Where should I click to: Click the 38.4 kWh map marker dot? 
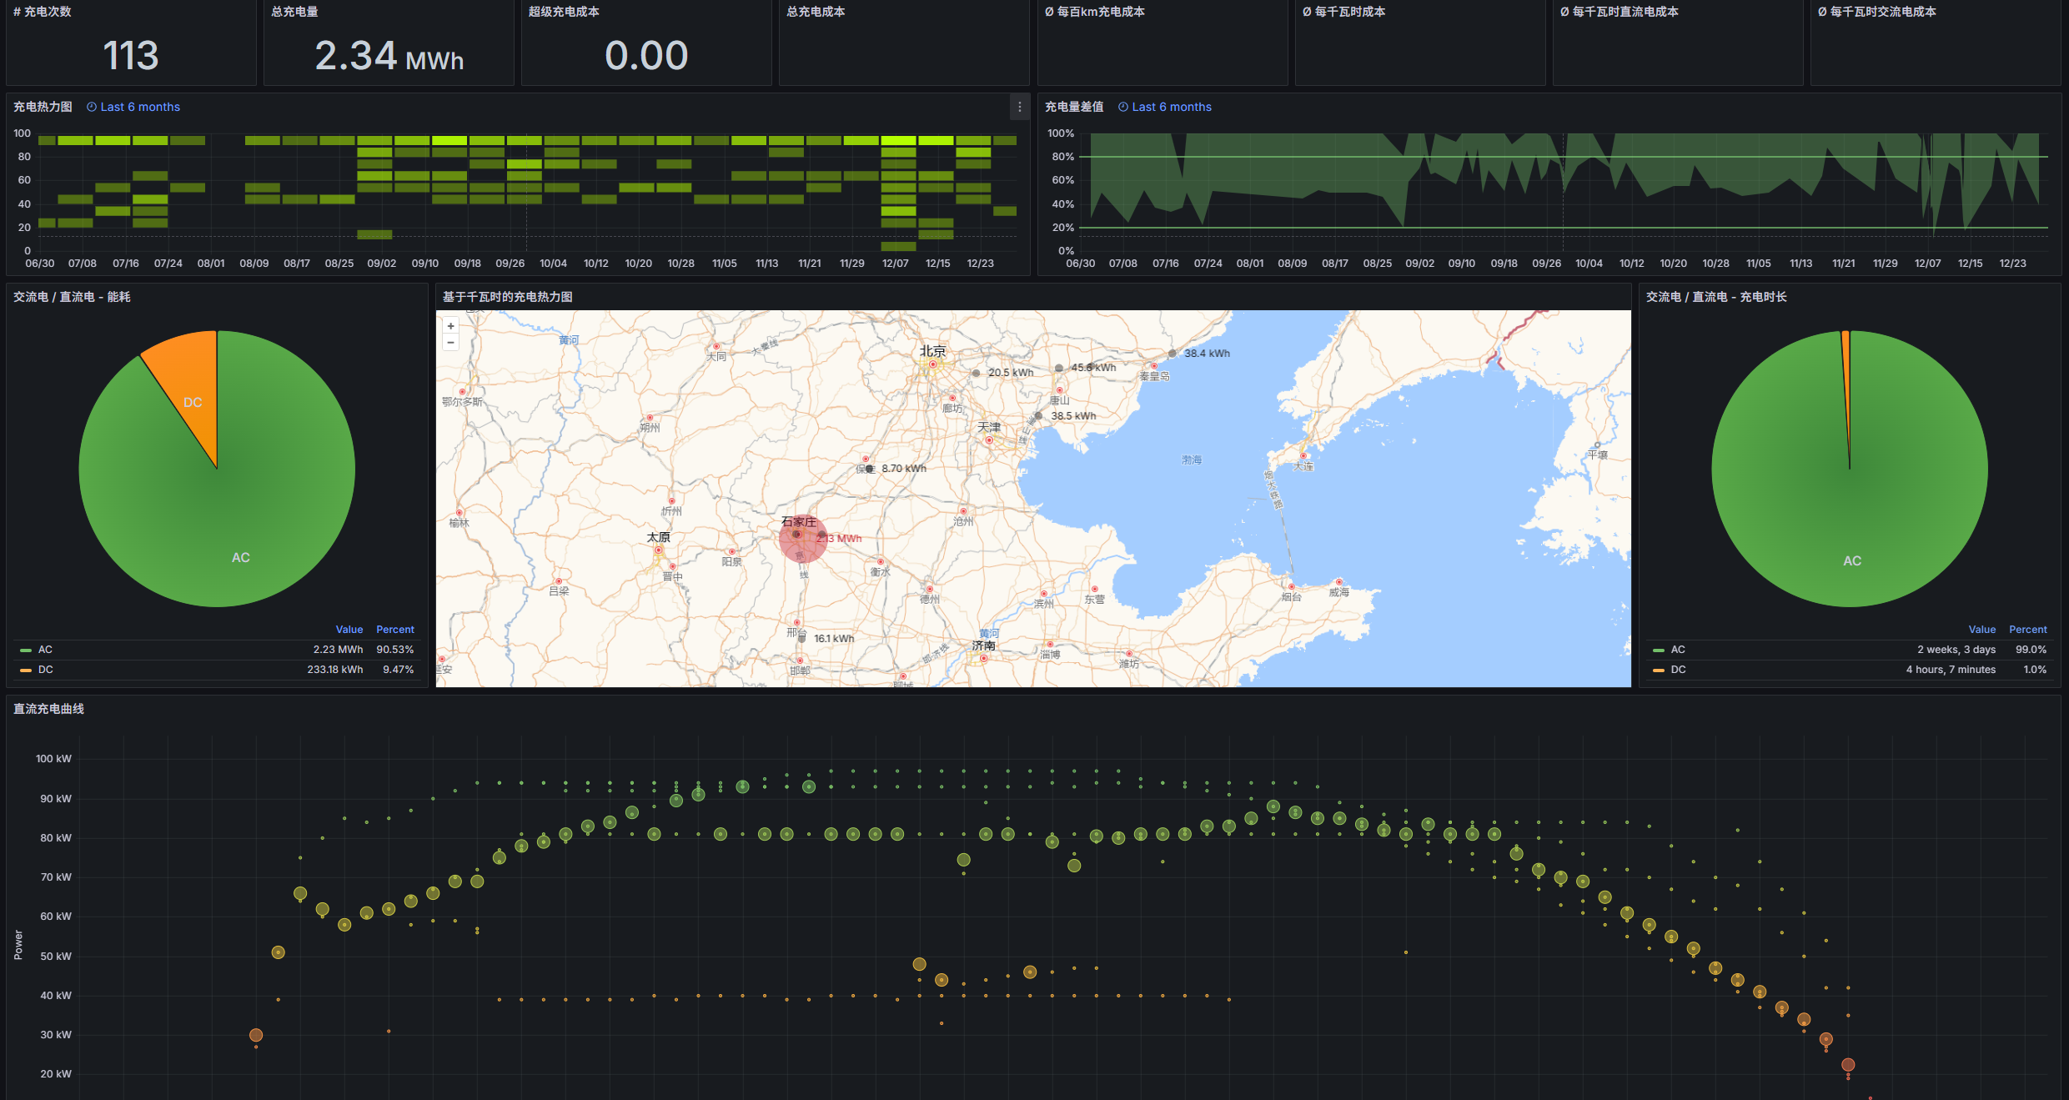pos(1172,354)
